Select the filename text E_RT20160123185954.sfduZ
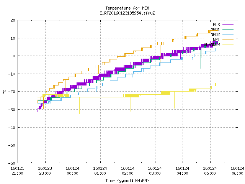The width and height of the screenshot is (245, 184). coord(127,13)
